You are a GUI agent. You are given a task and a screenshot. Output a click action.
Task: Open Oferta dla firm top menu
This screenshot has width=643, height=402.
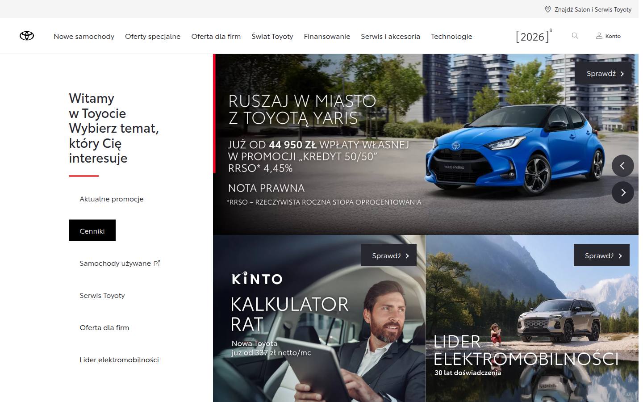[216, 36]
